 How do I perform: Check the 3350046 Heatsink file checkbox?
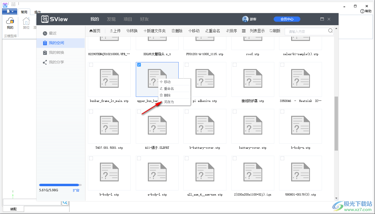click(282, 65)
